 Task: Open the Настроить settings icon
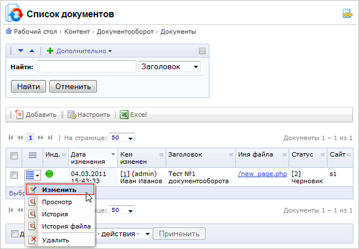[71, 115]
